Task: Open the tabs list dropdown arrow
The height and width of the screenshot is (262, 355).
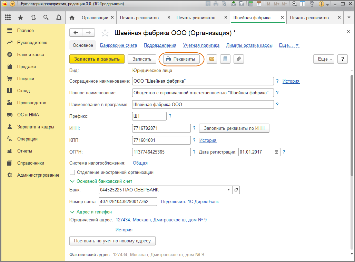Action: [x=349, y=18]
